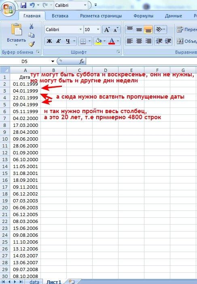Open the Буфер обмена dialog launcher

click(x=38, y=52)
